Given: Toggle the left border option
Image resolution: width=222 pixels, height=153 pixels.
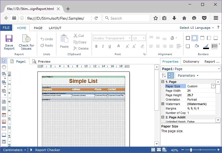Looking at the screenshot, I should click(209, 38).
